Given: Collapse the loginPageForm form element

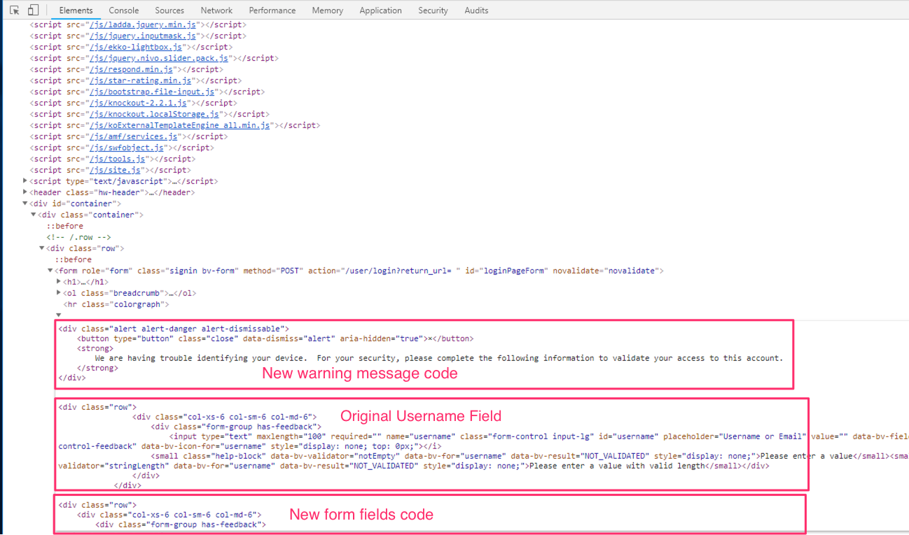Looking at the screenshot, I should pyautogui.click(x=50, y=271).
